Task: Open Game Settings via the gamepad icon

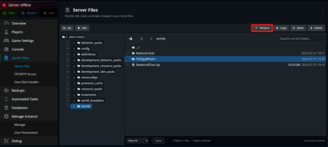Action: 6,41
